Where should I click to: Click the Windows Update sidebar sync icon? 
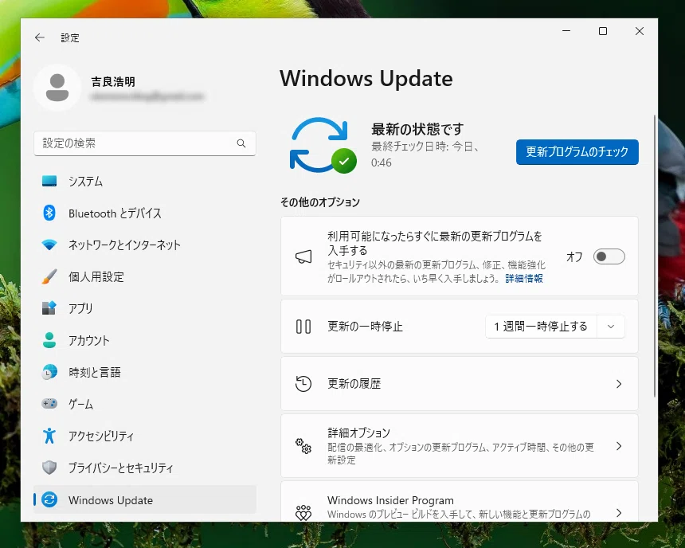tap(49, 499)
